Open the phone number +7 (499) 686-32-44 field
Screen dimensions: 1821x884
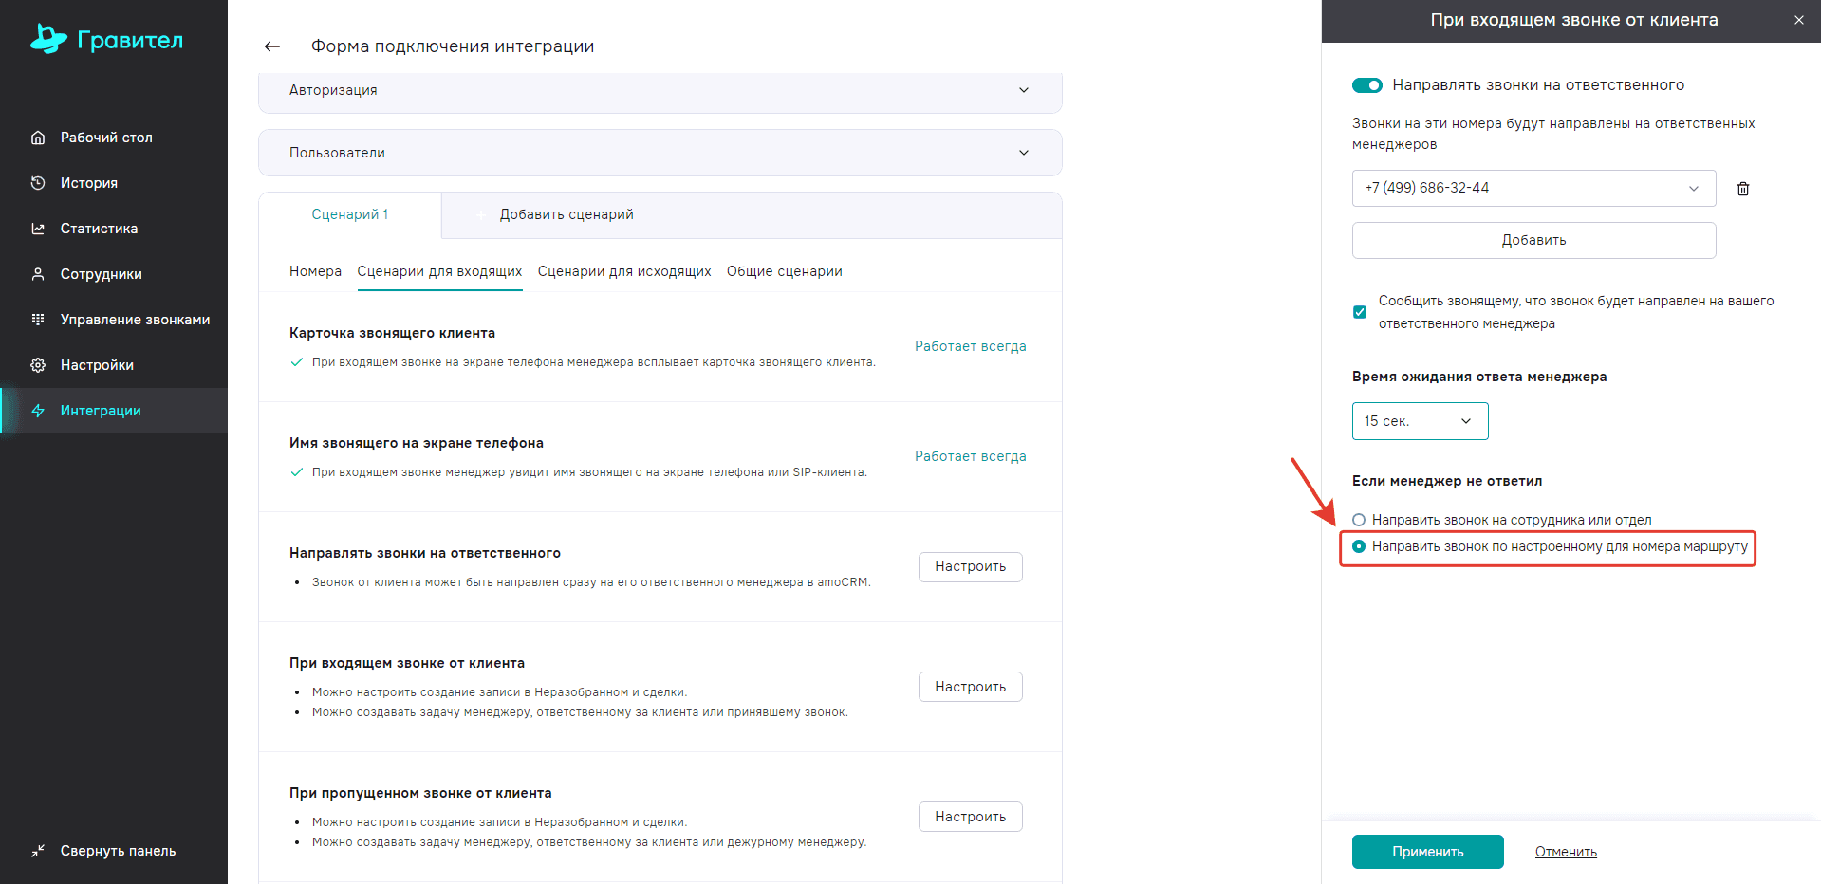[1533, 188]
